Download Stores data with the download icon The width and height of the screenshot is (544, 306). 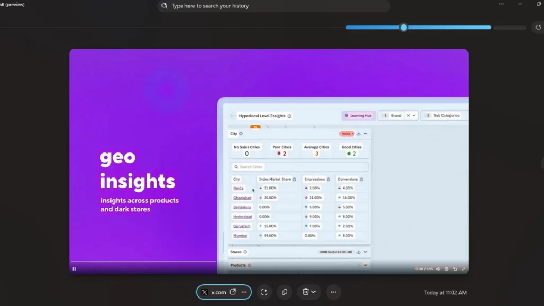[359, 252]
